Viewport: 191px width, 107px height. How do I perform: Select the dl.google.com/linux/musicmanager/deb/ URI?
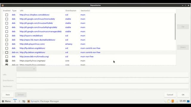click(41, 32)
